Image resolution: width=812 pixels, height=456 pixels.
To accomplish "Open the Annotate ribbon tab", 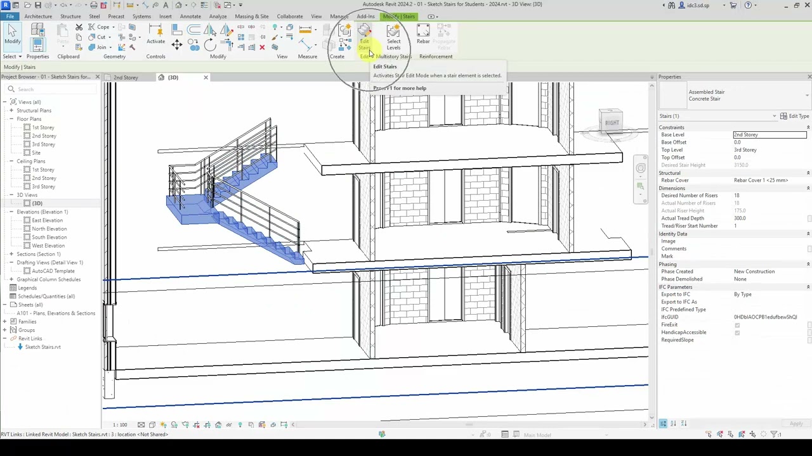I will (190, 16).
